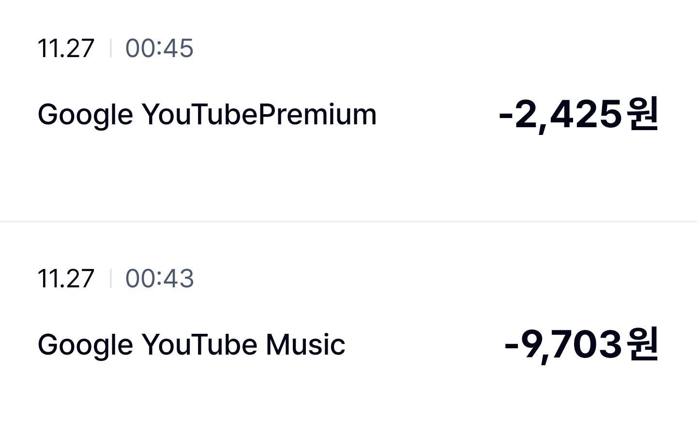Click the date-time separator beside 00:45
The image size is (697, 447).
click(111, 48)
